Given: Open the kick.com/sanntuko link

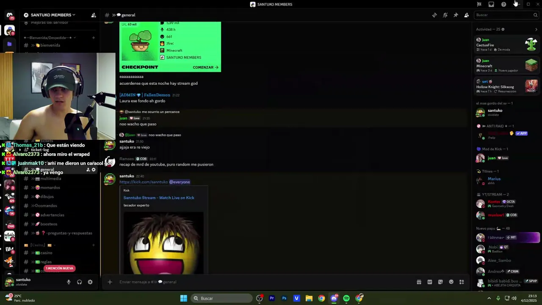Looking at the screenshot, I should [x=144, y=182].
